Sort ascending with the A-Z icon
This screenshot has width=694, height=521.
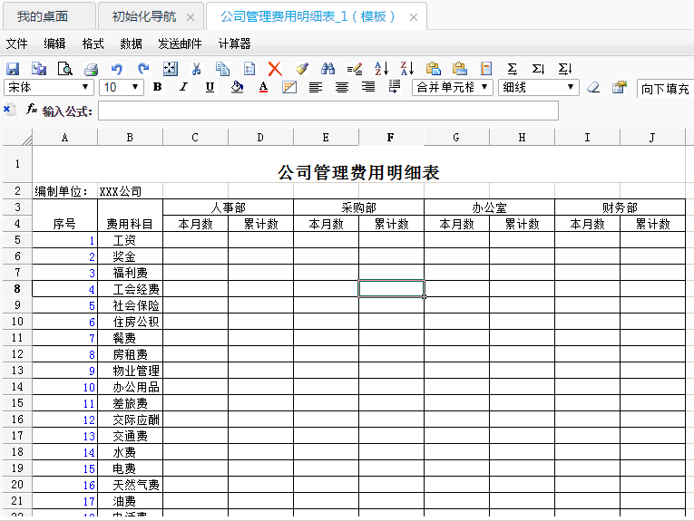click(x=381, y=68)
